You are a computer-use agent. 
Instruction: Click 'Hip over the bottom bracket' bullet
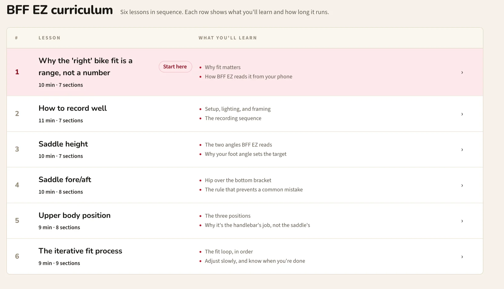[238, 180]
